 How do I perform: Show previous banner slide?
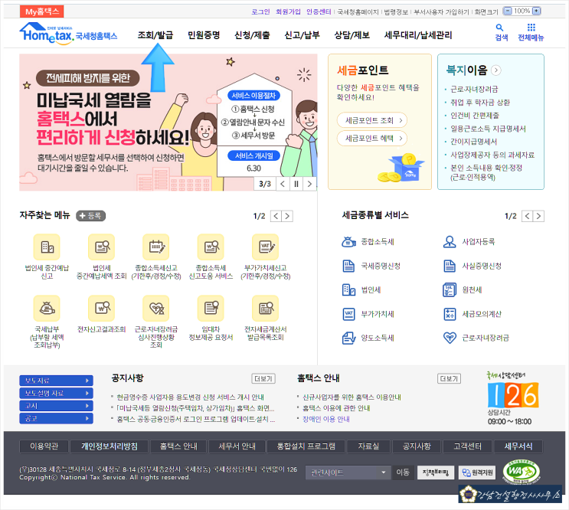pos(283,184)
